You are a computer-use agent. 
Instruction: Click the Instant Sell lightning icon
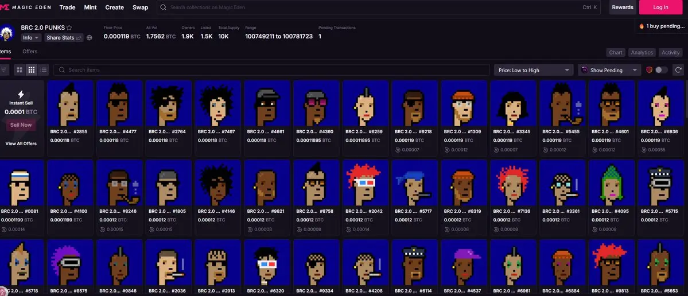(21, 94)
